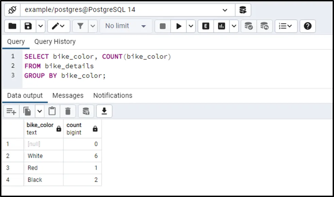334x197 pixels.
Task: Expand the database connection dropdown
Action: point(225,10)
